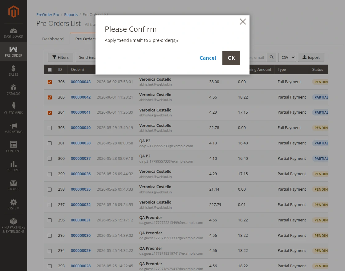Uncheck the checkbox for ID 304
Image resolution: width=345 pixels, height=271 pixels.
pos(50,113)
